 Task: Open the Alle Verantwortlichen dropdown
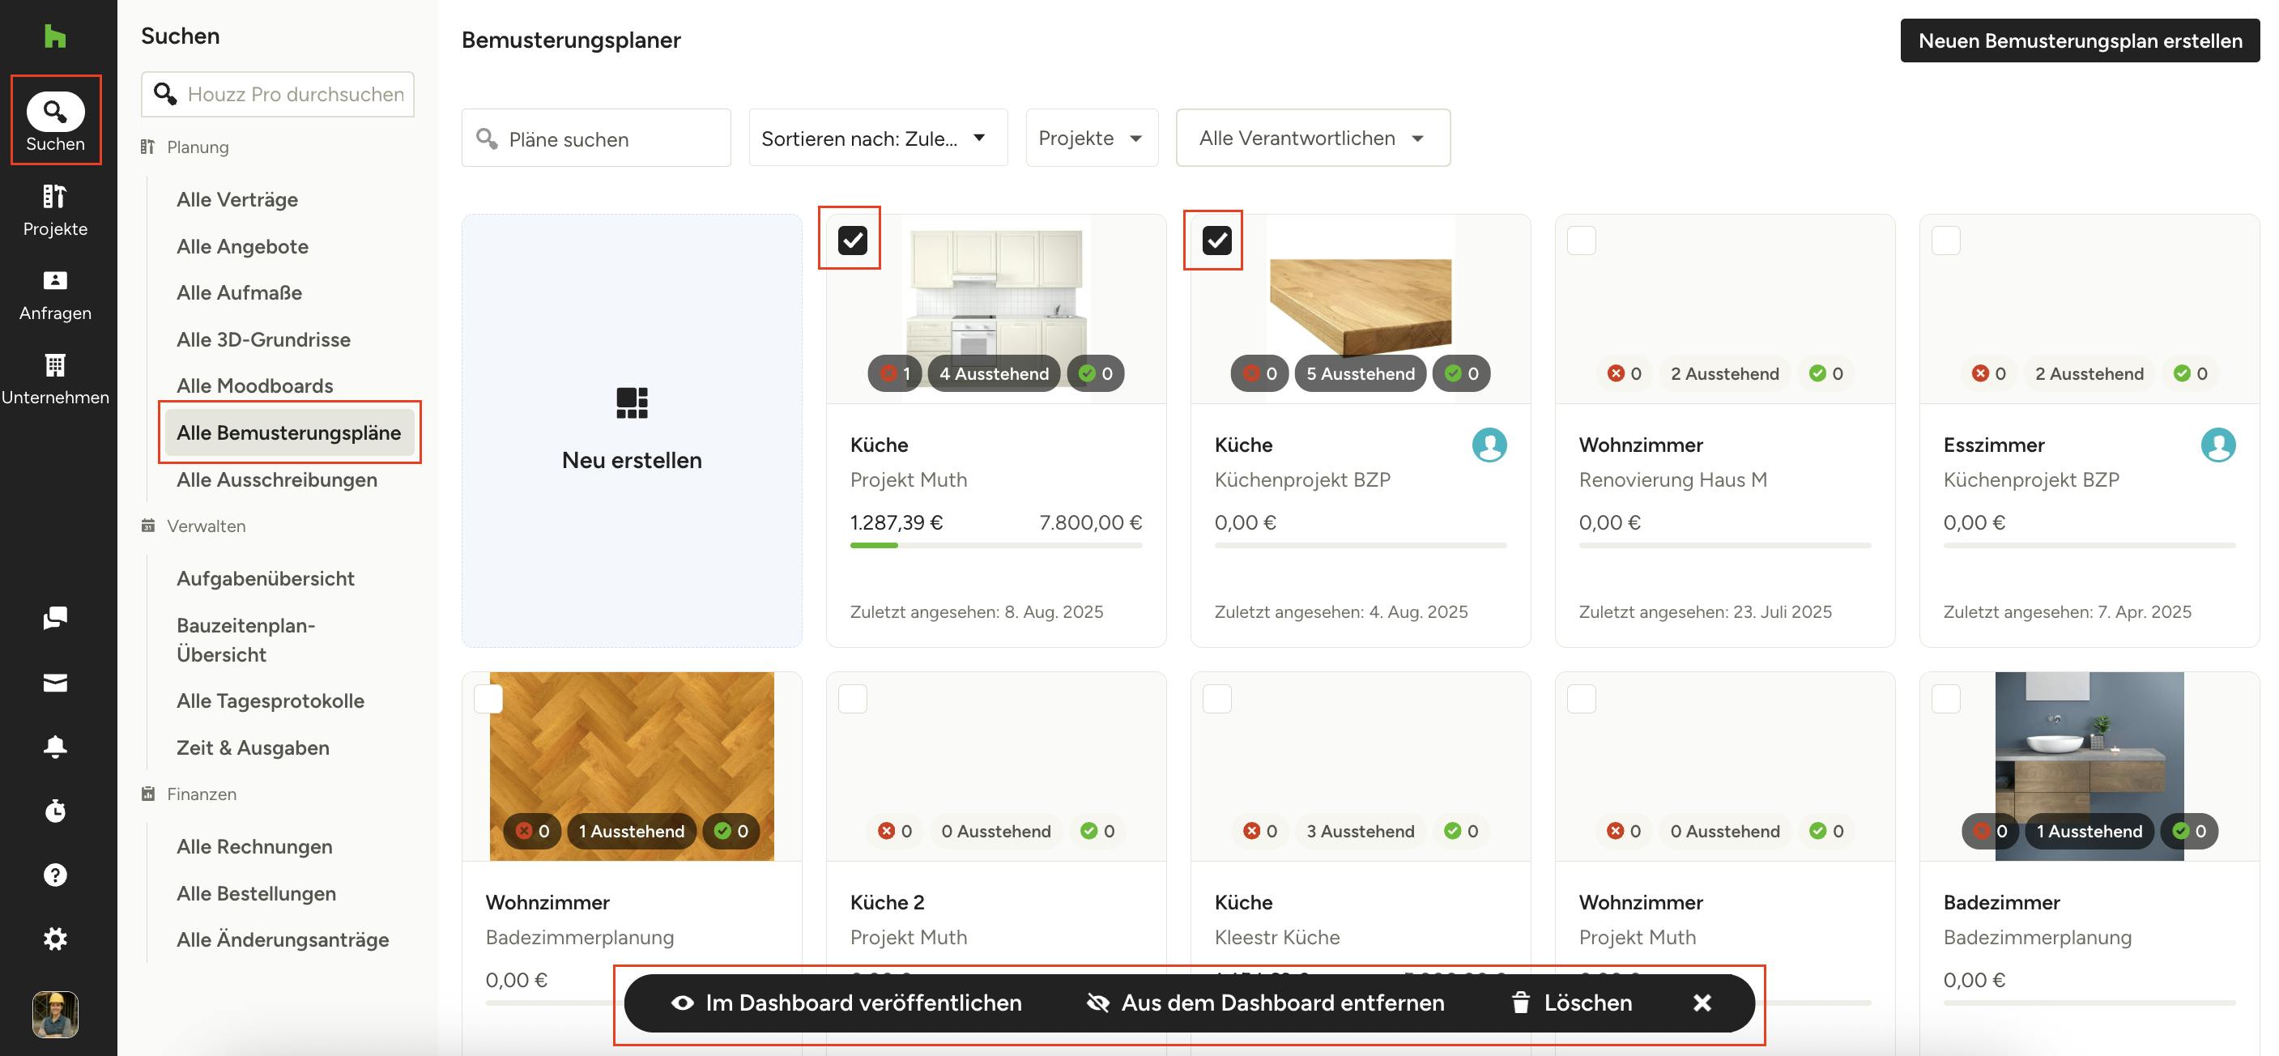tap(1312, 138)
